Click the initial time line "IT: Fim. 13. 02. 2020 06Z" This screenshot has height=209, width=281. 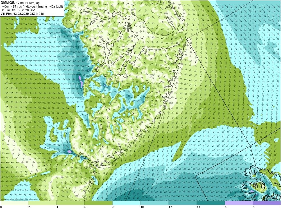point(18,10)
